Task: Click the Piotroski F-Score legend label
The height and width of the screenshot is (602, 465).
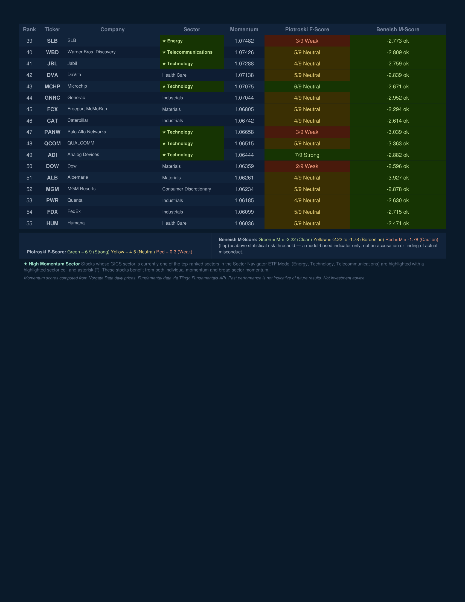Action: coord(46,252)
